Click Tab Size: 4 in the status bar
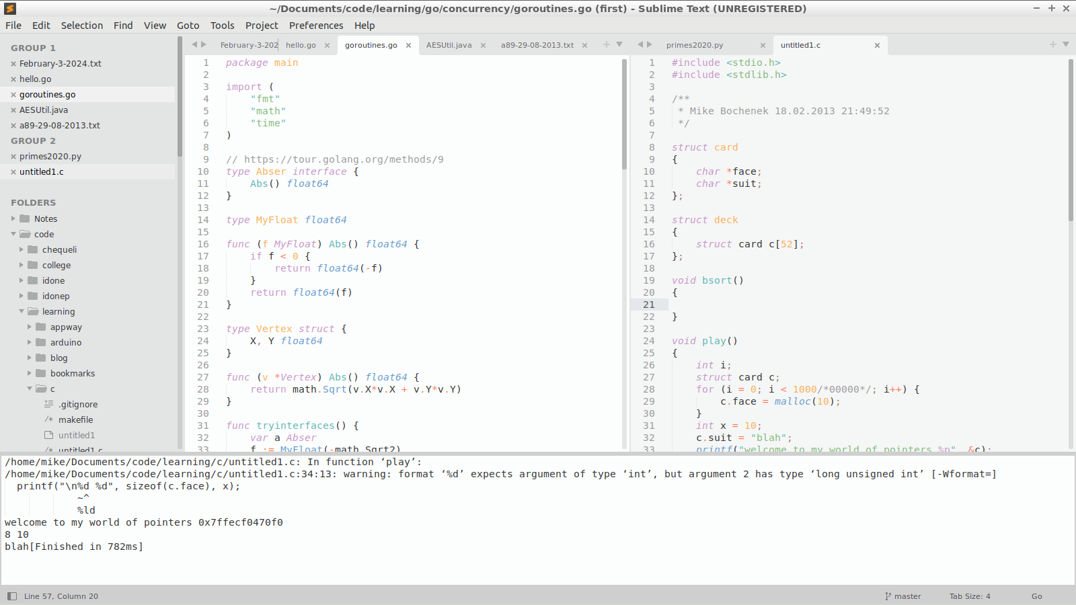The image size is (1076, 605). [969, 596]
